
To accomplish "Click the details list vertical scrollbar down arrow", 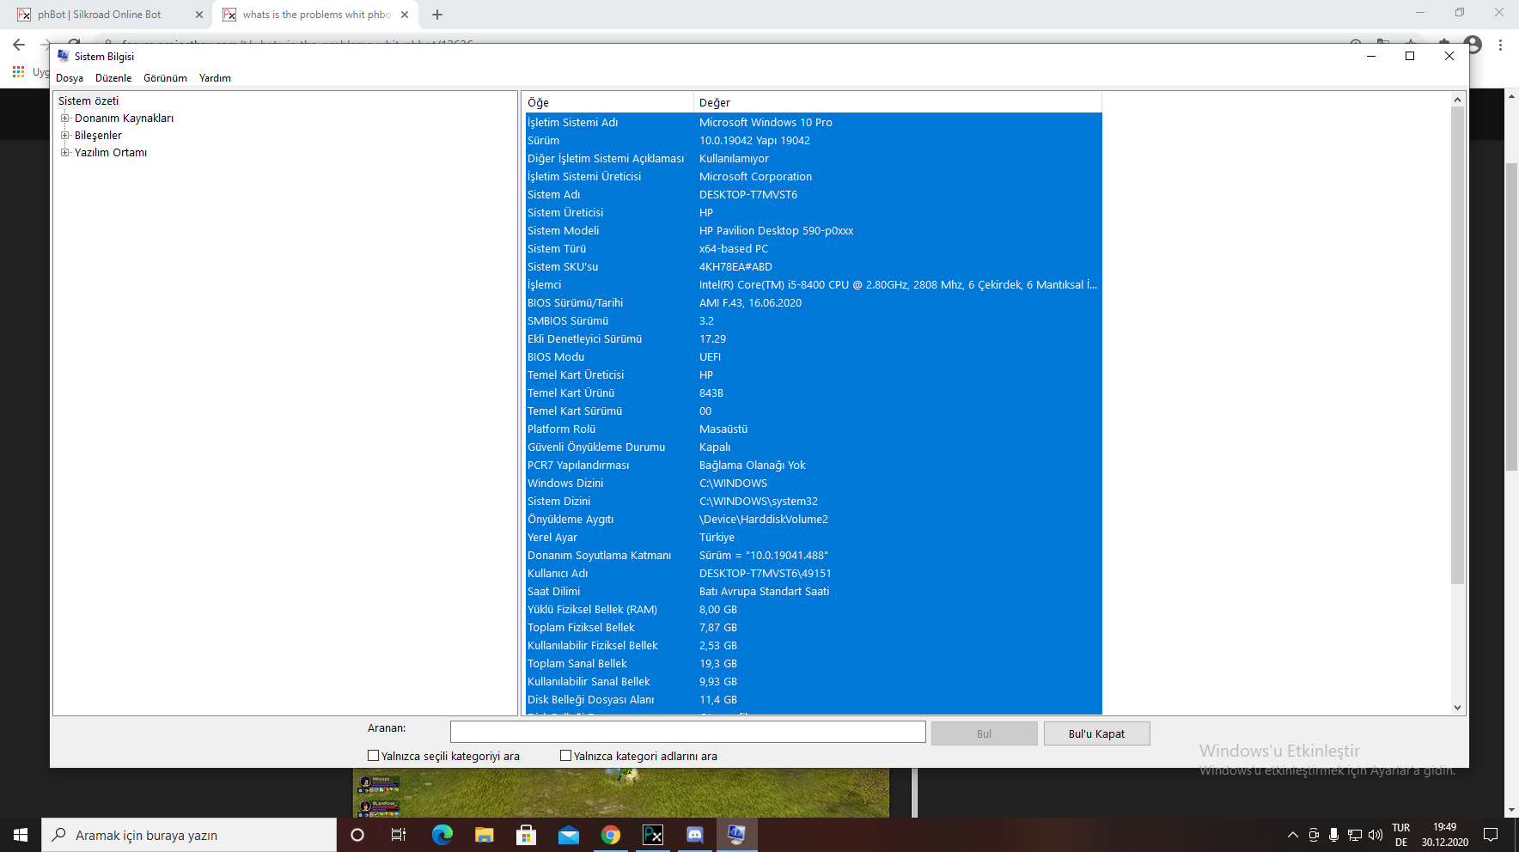I will coord(1457,708).
